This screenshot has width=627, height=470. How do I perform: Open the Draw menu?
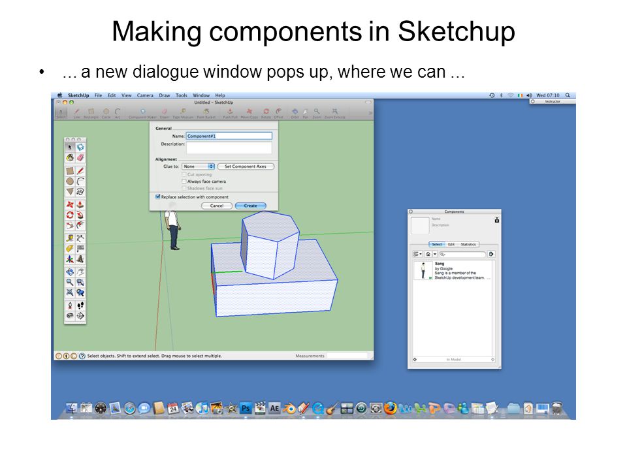165,95
